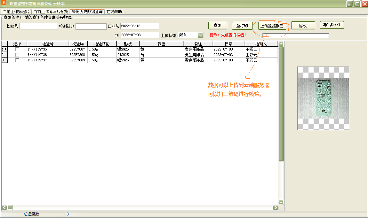The width and height of the screenshot is (368, 218).
Task: Click the 检测人 column header
Action: click(x=261, y=44)
